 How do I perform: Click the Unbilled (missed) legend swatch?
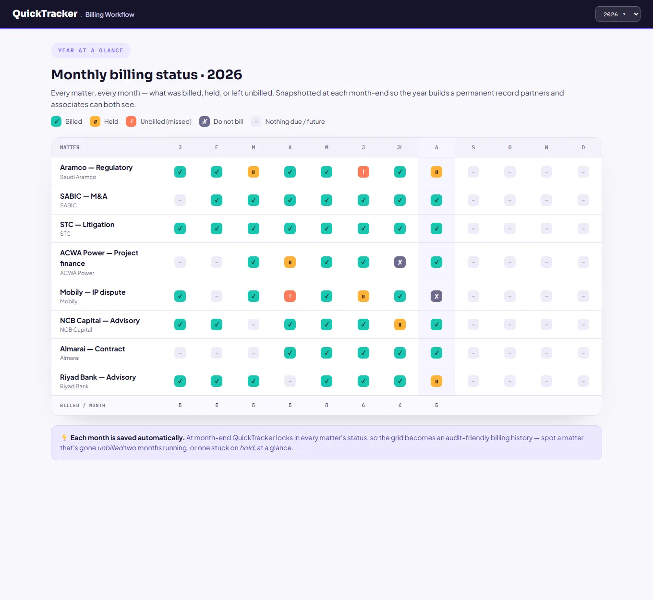click(x=131, y=121)
